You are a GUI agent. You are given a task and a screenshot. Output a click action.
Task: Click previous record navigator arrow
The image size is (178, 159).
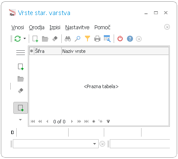[x=47, y=122]
